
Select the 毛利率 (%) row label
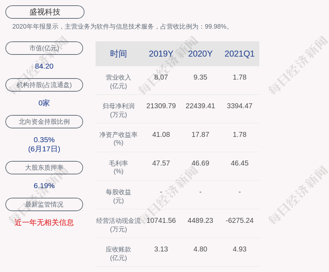(x=119, y=167)
